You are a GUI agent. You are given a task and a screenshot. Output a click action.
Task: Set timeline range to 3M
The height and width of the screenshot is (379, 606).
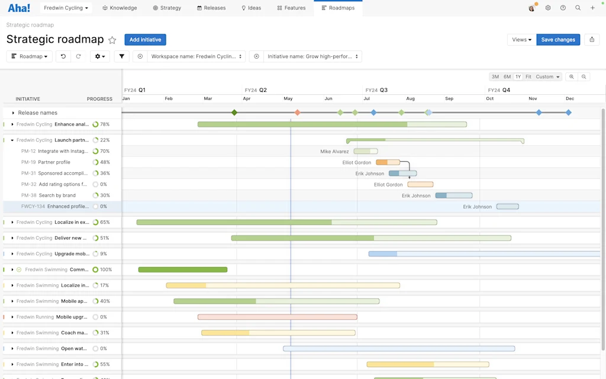(495, 76)
